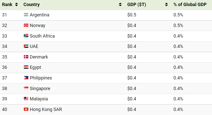The height and width of the screenshot is (115, 212).
Task: Click Norway's 0.5% global share cell
Action: pos(178,25)
